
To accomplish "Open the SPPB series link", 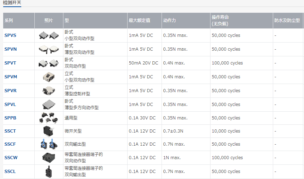I will (x=10, y=118).
